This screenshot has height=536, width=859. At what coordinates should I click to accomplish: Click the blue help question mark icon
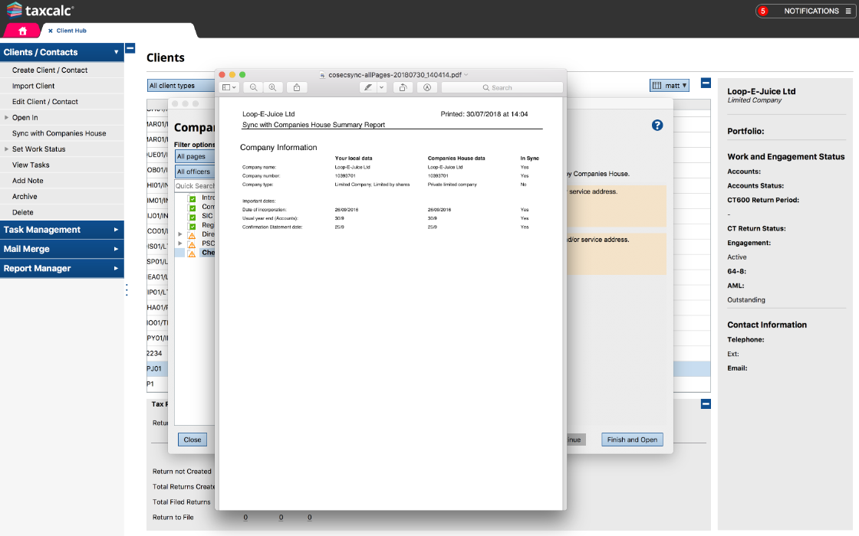[657, 125]
